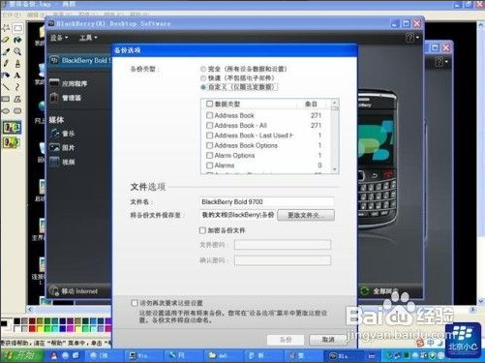485x363 pixels.
Task: Open the 音乐 media section
Action: pos(63,133)
